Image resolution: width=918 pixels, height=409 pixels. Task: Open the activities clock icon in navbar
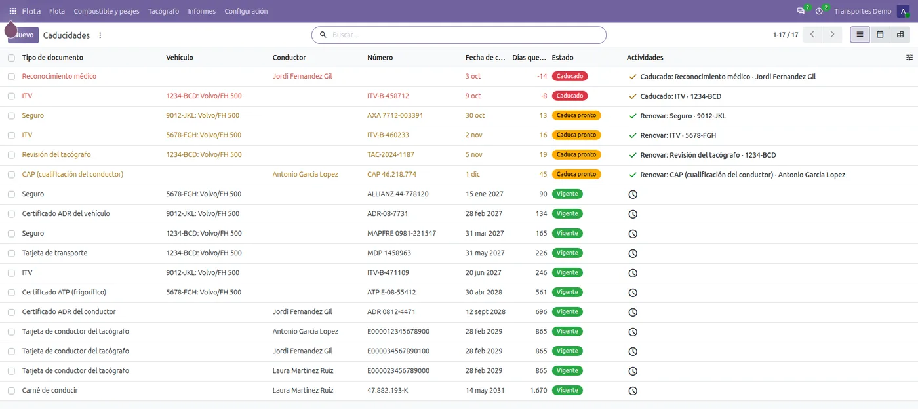click(819, 11)
